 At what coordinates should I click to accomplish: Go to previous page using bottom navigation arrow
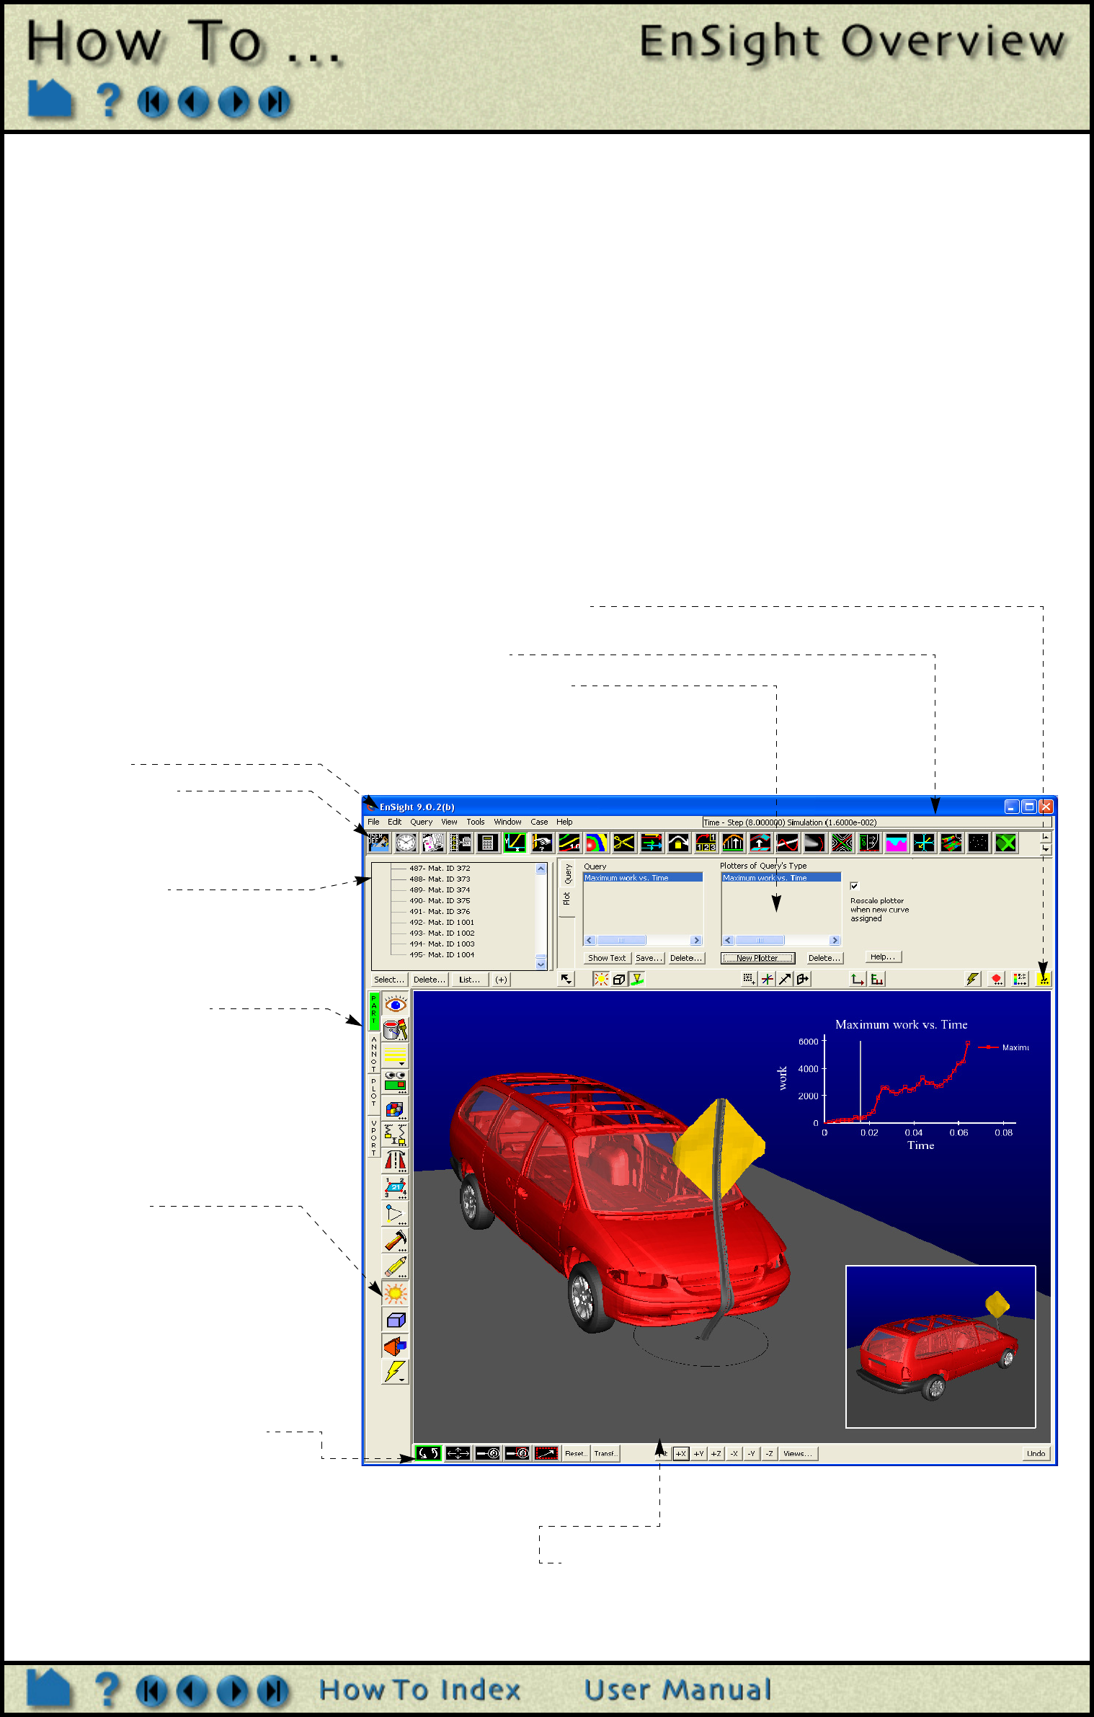click(192, 1690)
